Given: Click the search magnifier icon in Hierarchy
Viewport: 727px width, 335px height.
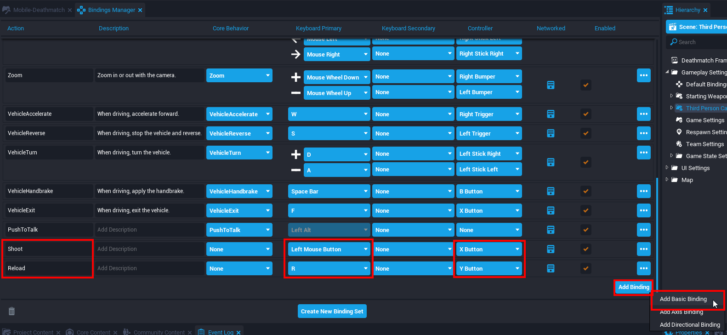Looking at the screenshot, I should tap(674, 42).
